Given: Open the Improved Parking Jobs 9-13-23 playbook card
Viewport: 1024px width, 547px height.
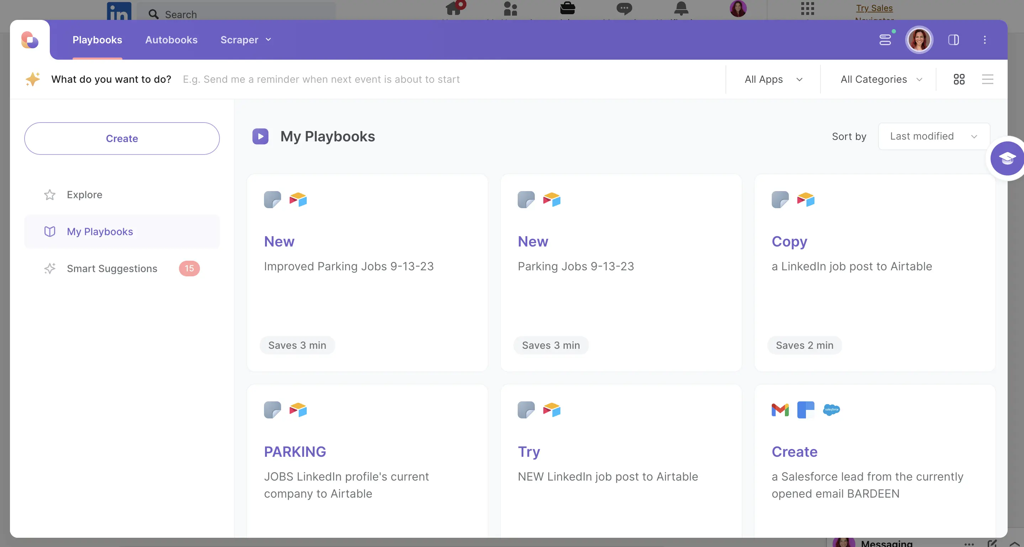Looking at the screenshot, I should tap(367, 266).
